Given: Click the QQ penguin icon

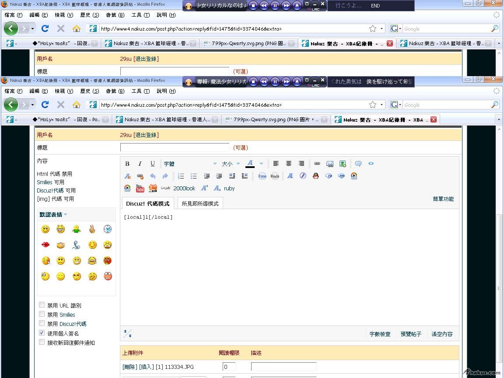Looking at the screenshot, I should point(315,176).
